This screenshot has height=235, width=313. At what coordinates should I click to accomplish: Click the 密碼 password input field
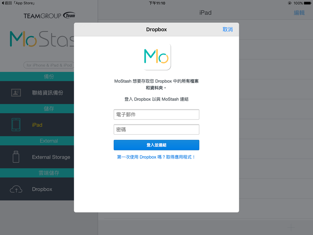156,130
